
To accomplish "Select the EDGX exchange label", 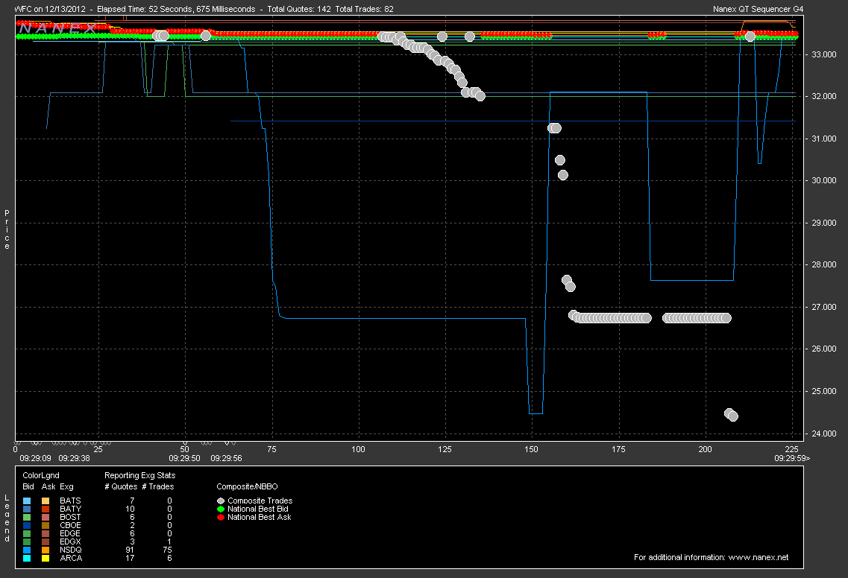I will tap(70, 542).
